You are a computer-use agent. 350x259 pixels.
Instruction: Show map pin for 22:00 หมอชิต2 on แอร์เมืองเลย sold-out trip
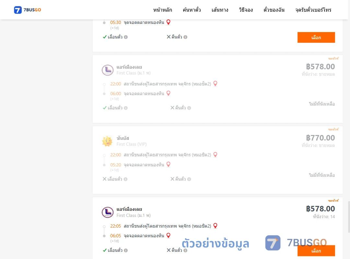216,84
